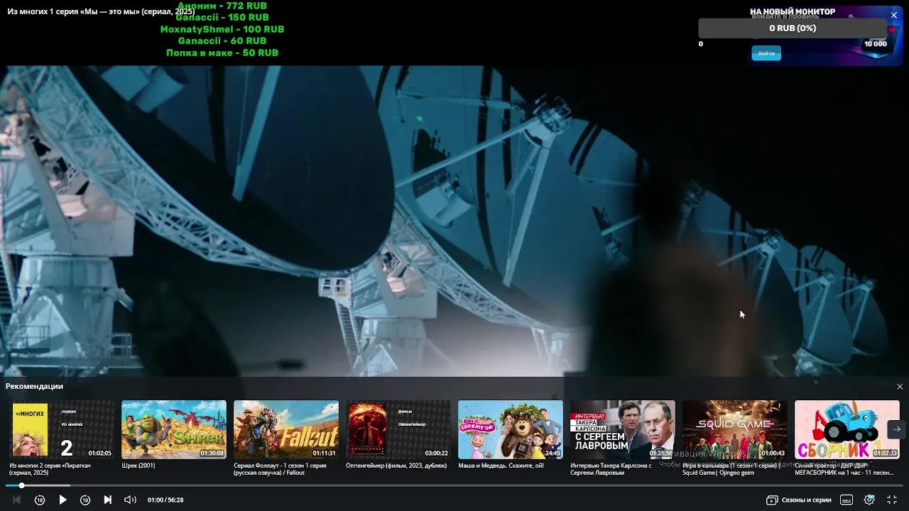Viewport: 909px width, 511px height.
Task: Exit fullscreen mode
Action: point(892,500)
